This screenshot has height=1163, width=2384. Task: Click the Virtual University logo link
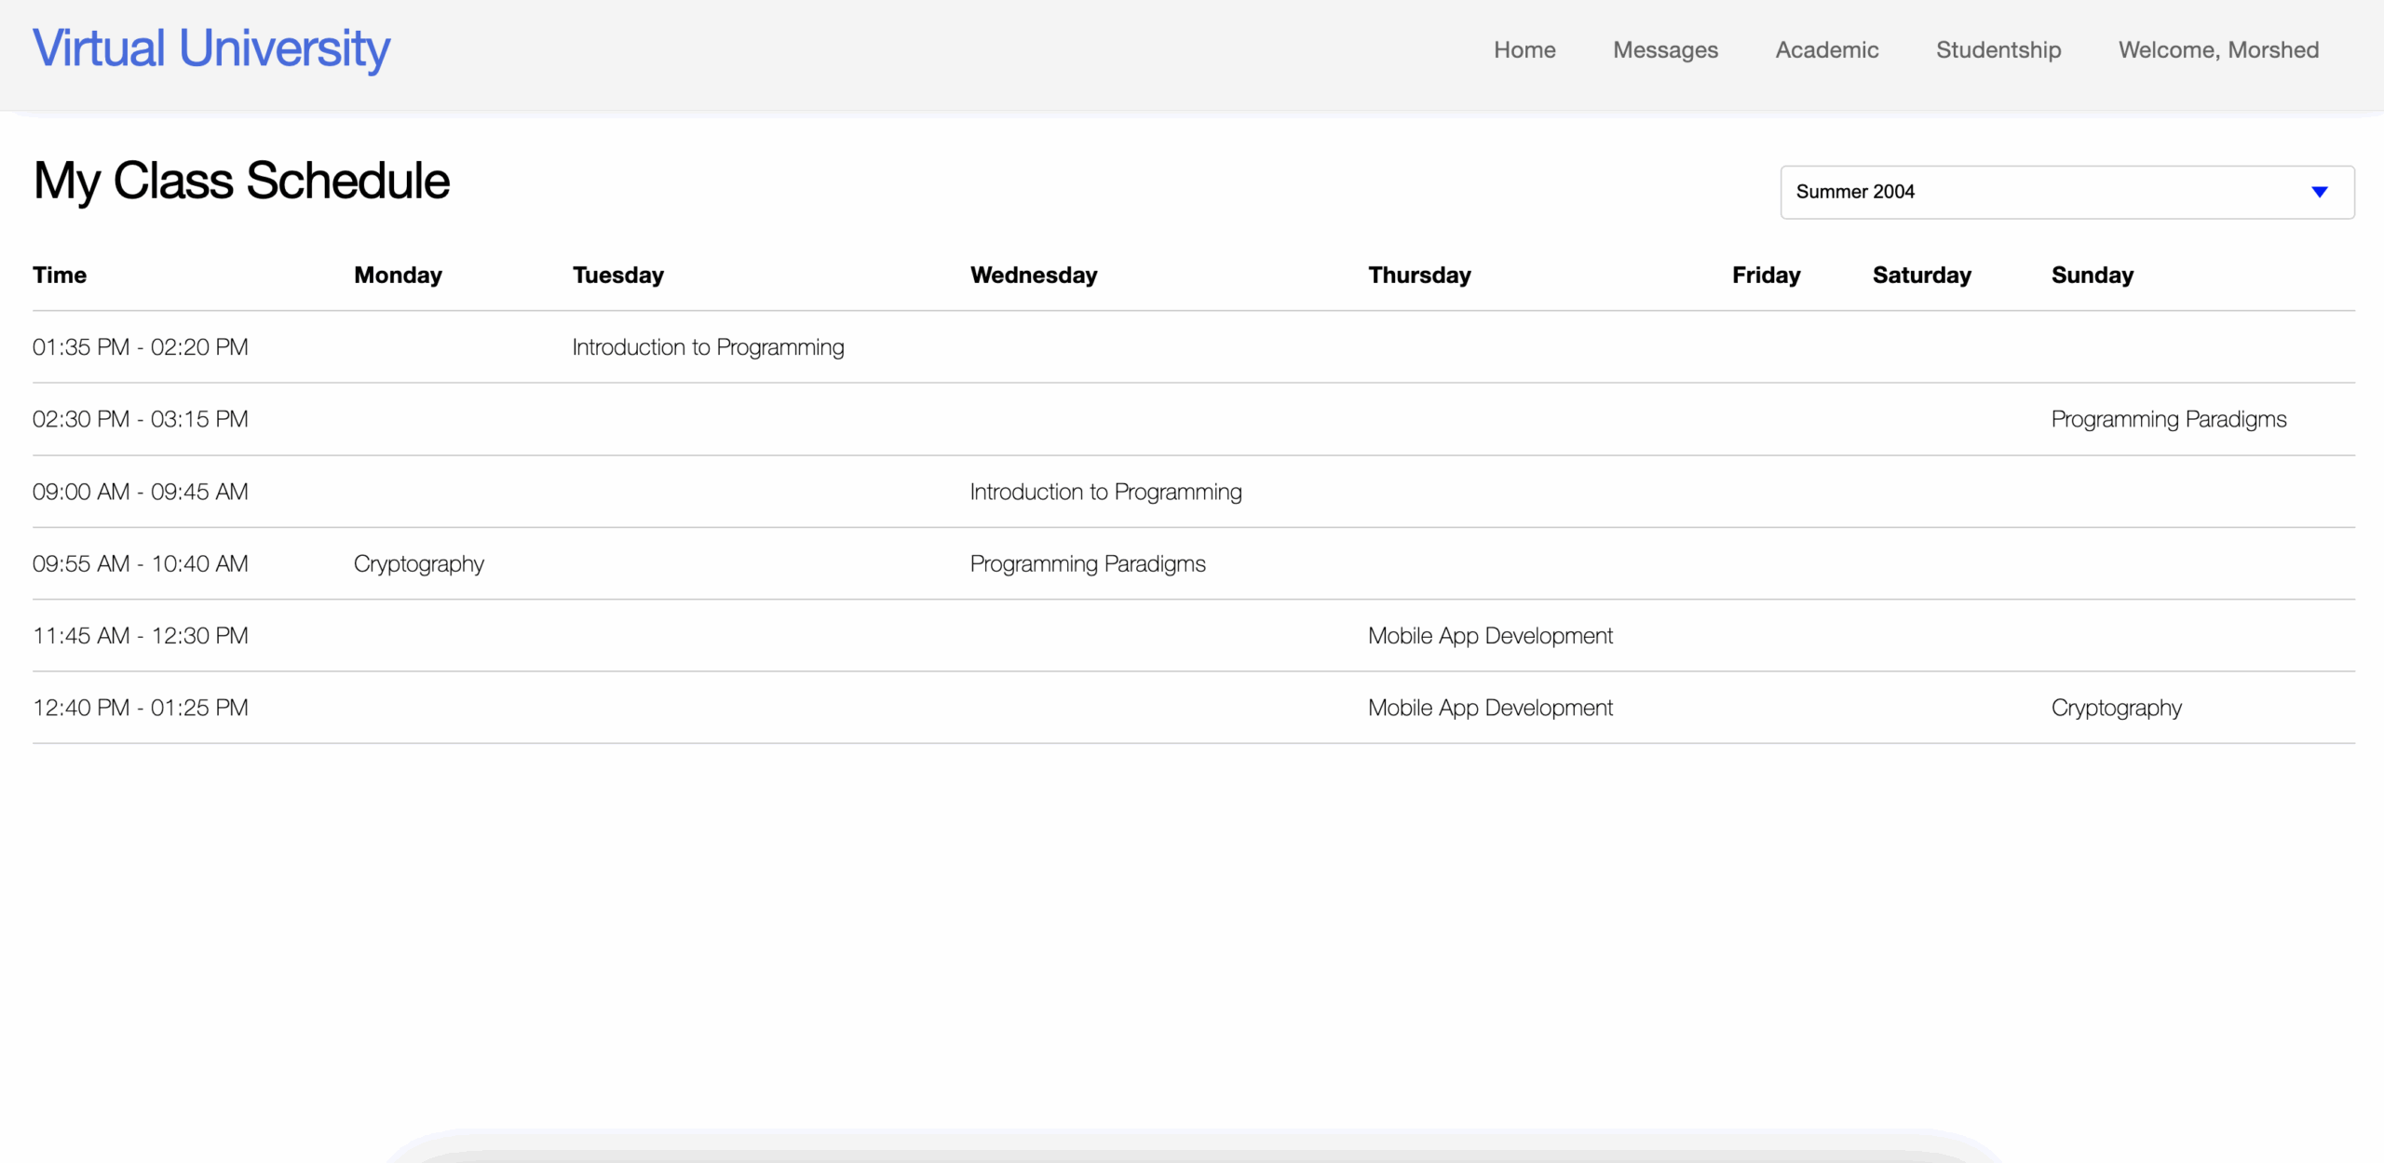[x=211, y=48]
